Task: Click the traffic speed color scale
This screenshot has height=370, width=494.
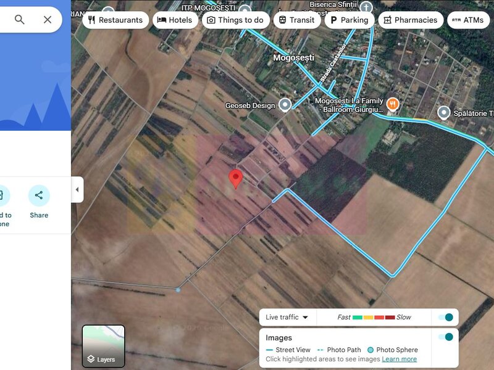Action: pos(374,317)
